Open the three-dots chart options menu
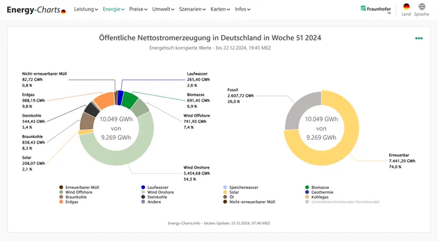This screenshot has height=241, width=438. pyautogui.click(x=419, y=38)
